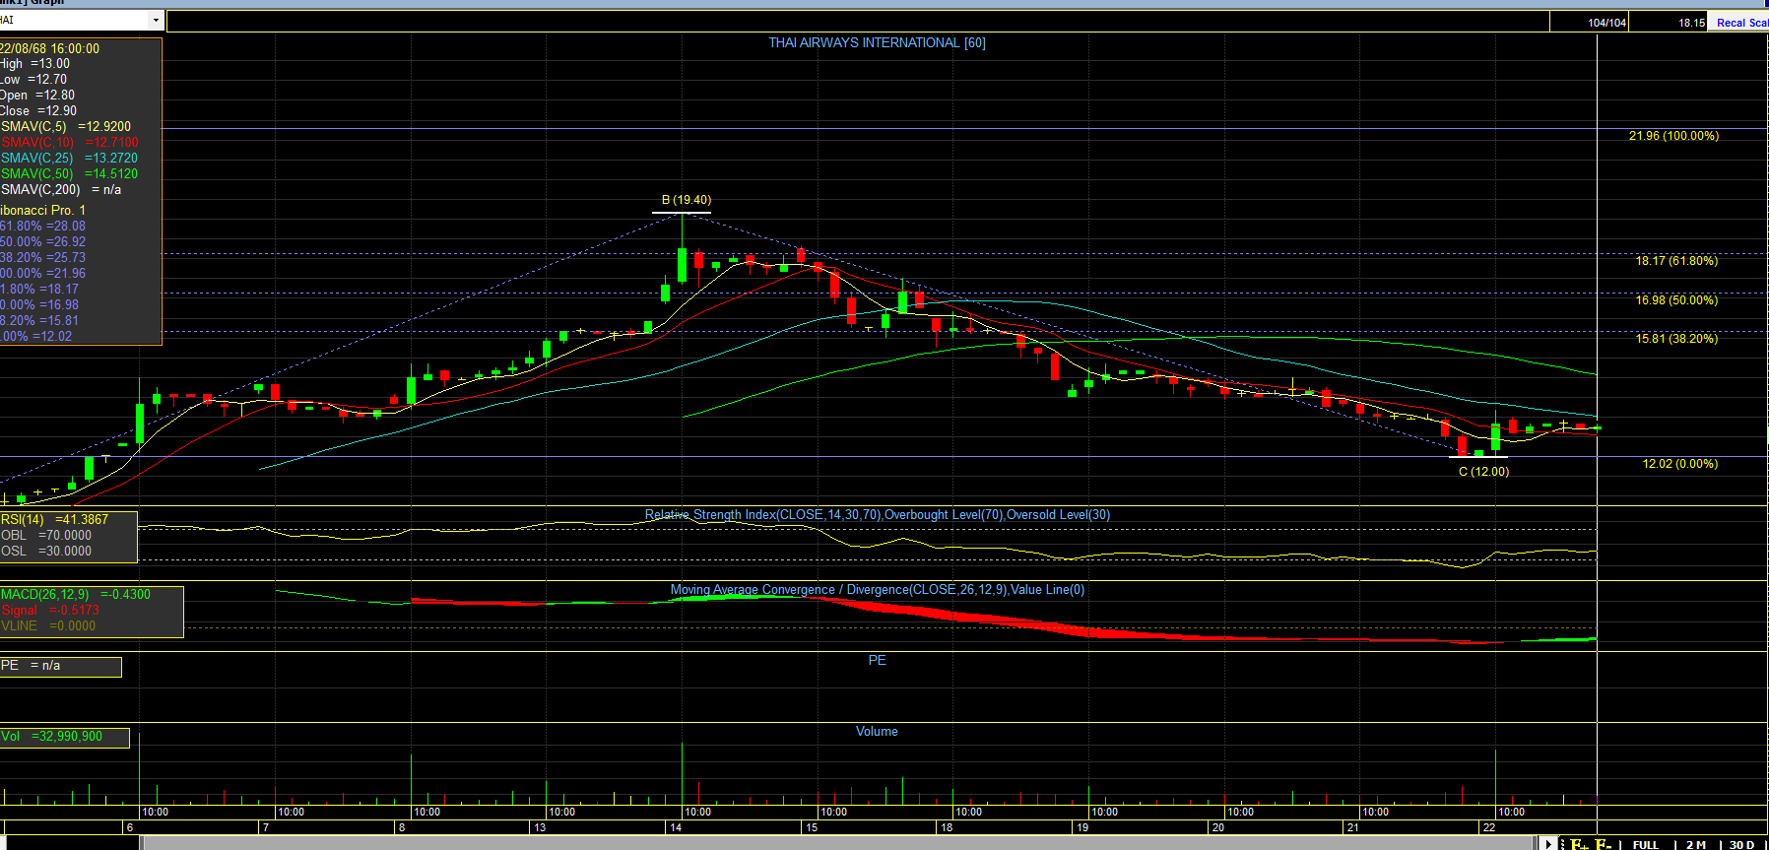Click the 21.96 (100.00%) Fibonacci level label
This screenshot has height=850, width=1769.
pos(1673,136)
